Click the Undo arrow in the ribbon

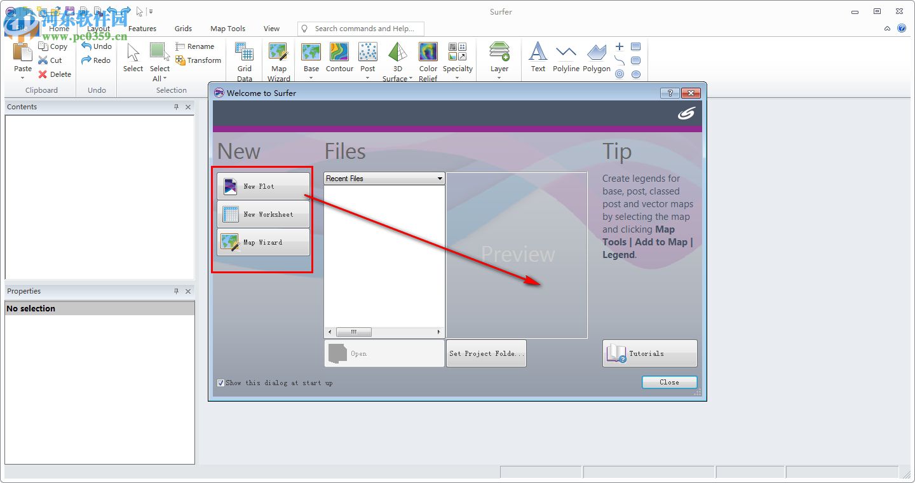(96, 46)
